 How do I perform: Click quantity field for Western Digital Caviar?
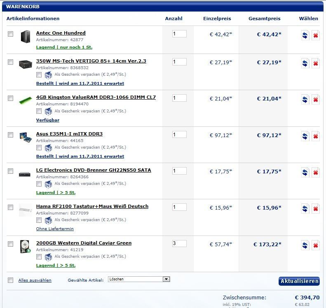[179, 243]
